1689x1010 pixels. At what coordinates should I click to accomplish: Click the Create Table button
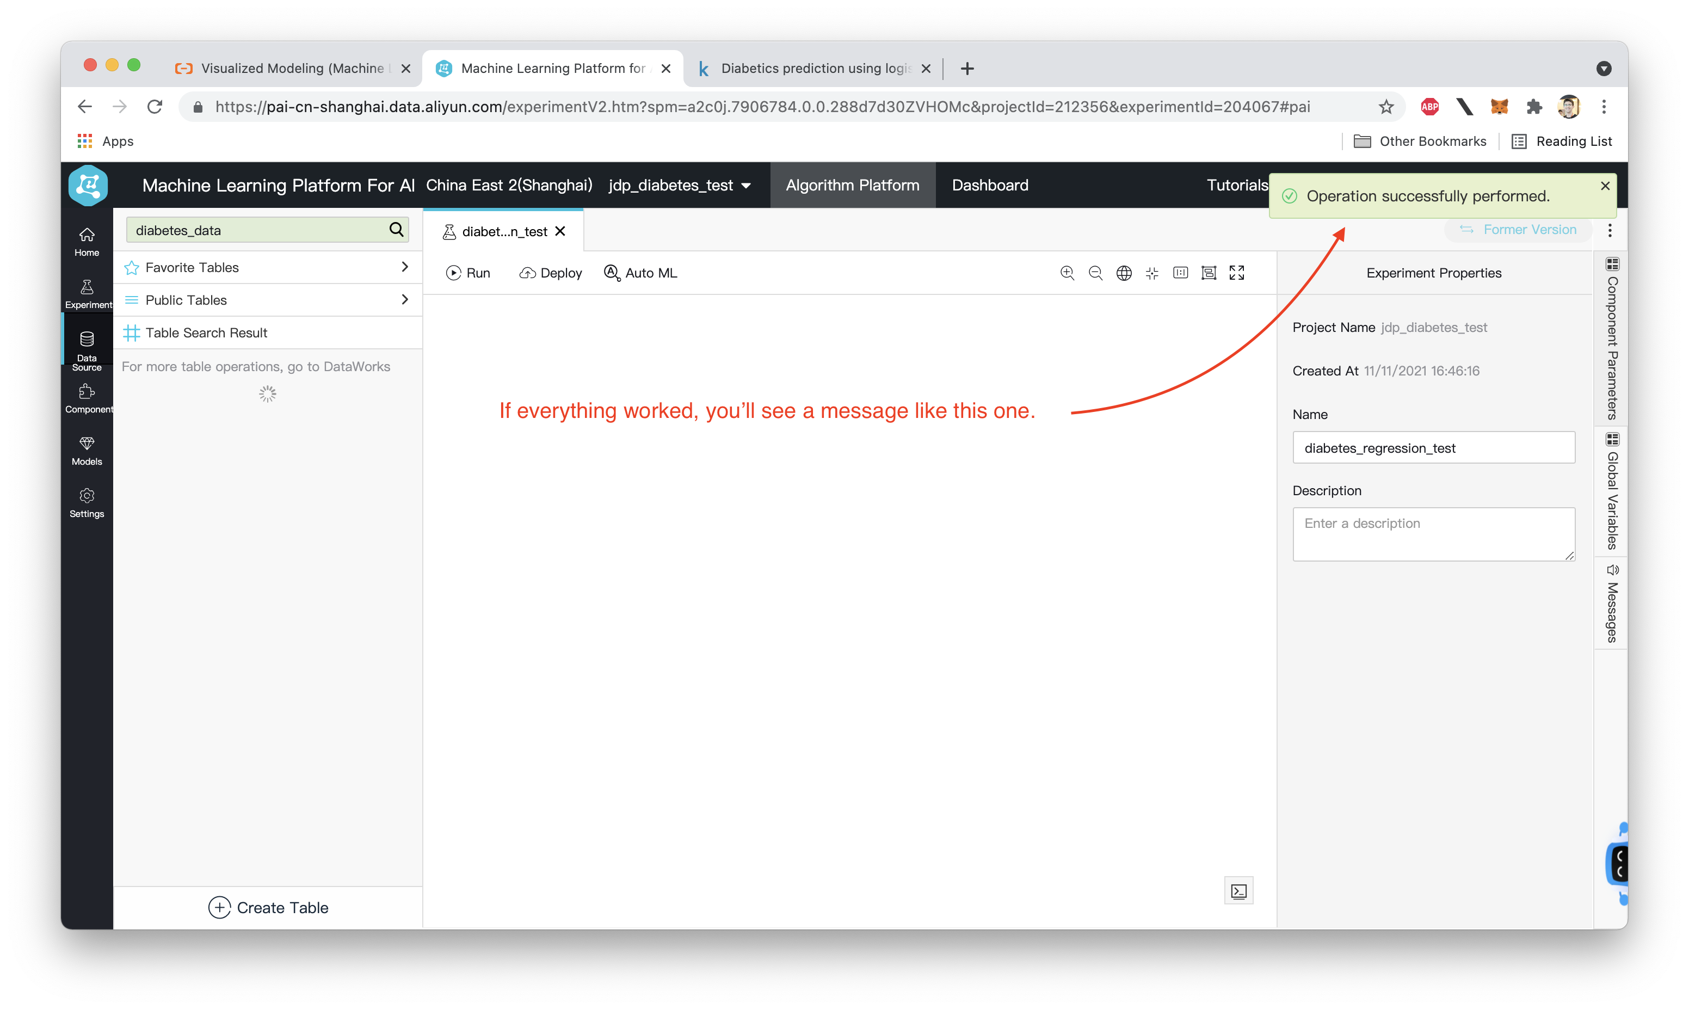coord(268,907)
